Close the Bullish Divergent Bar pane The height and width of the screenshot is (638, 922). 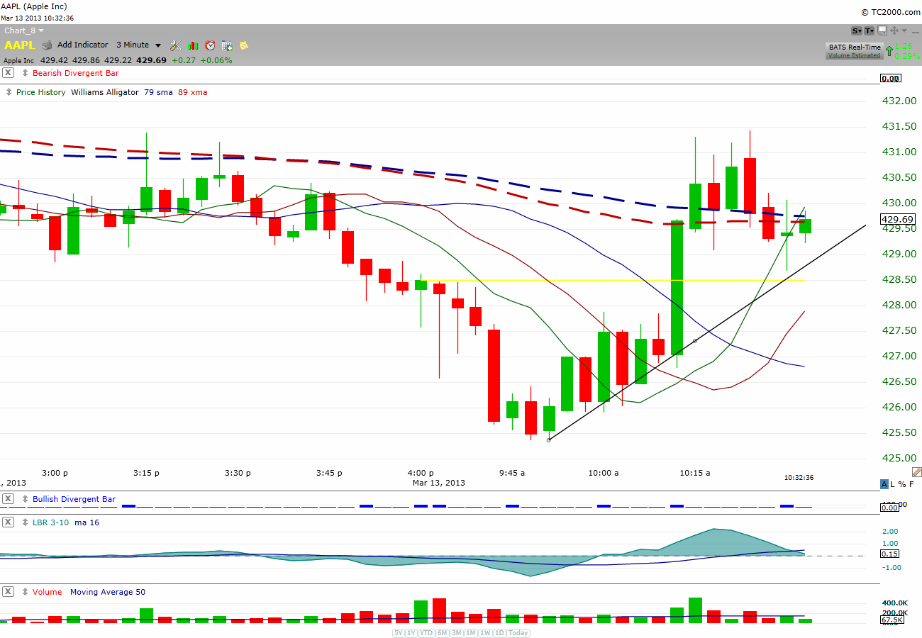pos(9,499)
